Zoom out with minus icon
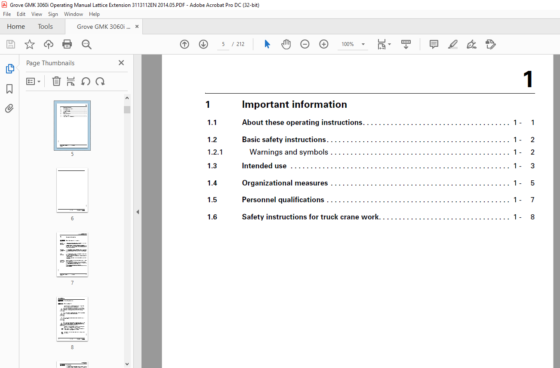The image size is (560, 368). 305,44
